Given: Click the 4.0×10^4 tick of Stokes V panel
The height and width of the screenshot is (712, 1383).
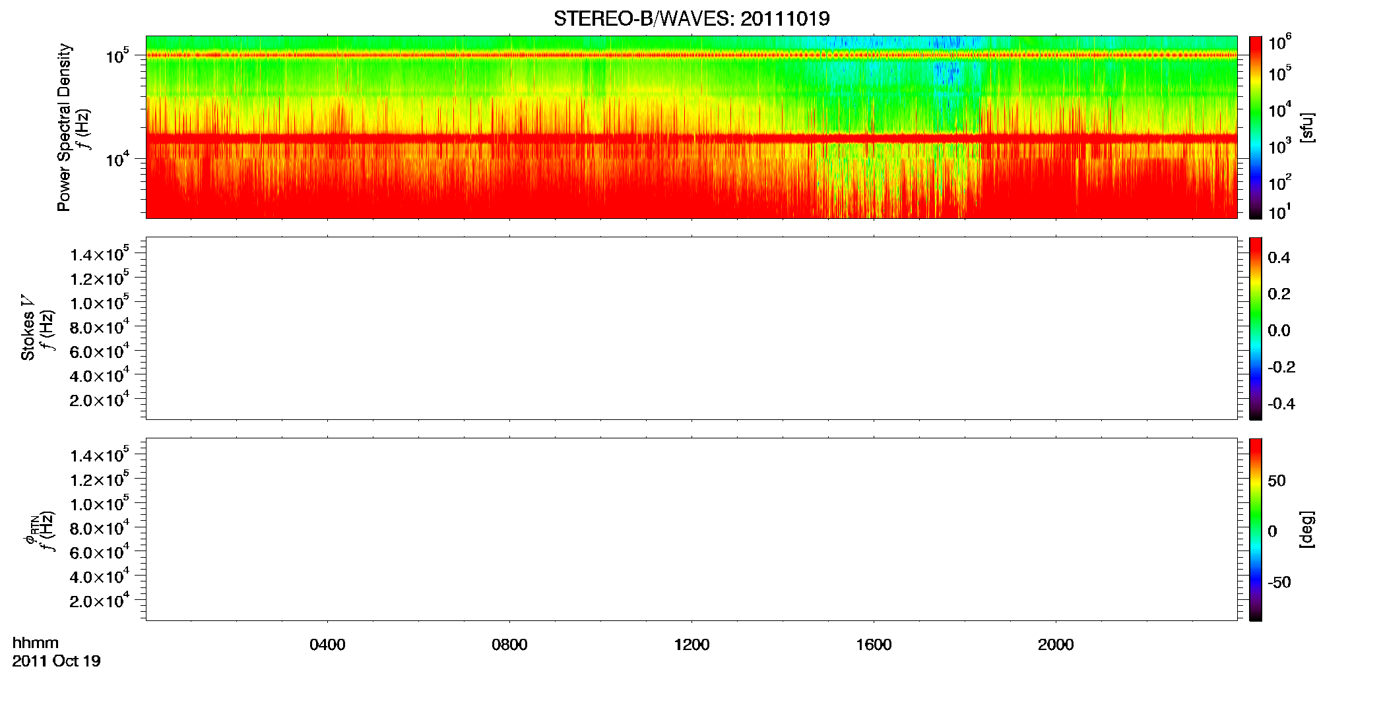Looking at the screenshot, I should click(x=99, y=374).
